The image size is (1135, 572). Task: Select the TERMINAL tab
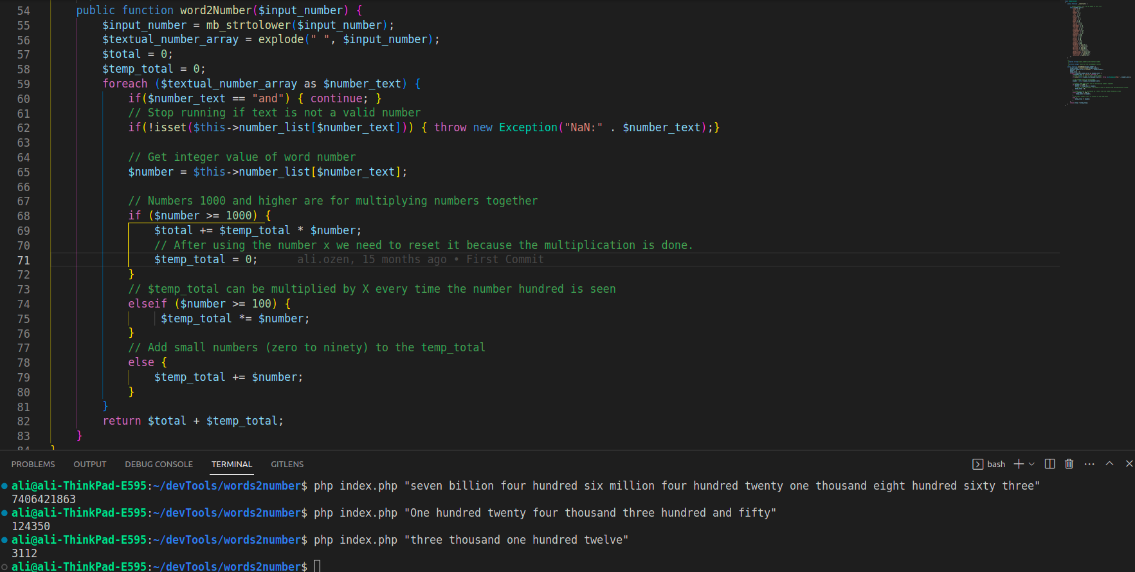[x=232, y=464]
